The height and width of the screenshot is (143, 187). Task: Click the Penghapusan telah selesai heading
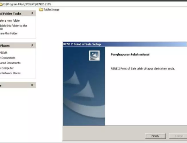coord(130,55)
